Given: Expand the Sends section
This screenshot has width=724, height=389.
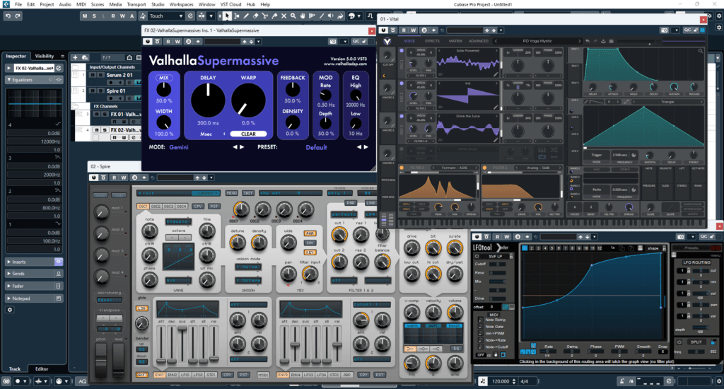Looking at the screenshot, I should click(x=8, y=274).
